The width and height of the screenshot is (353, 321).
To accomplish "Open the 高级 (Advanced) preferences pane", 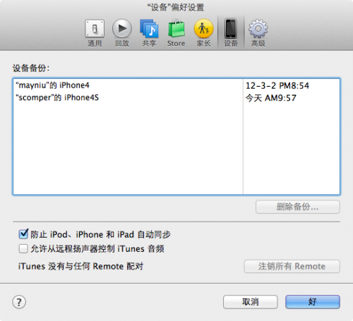I will pyautogui.click(x=258, y=33).
